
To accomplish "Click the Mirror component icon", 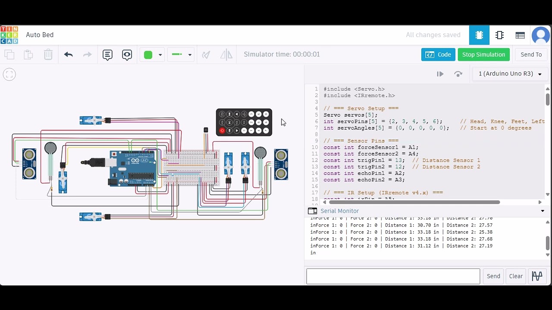I will click(226, 55).
